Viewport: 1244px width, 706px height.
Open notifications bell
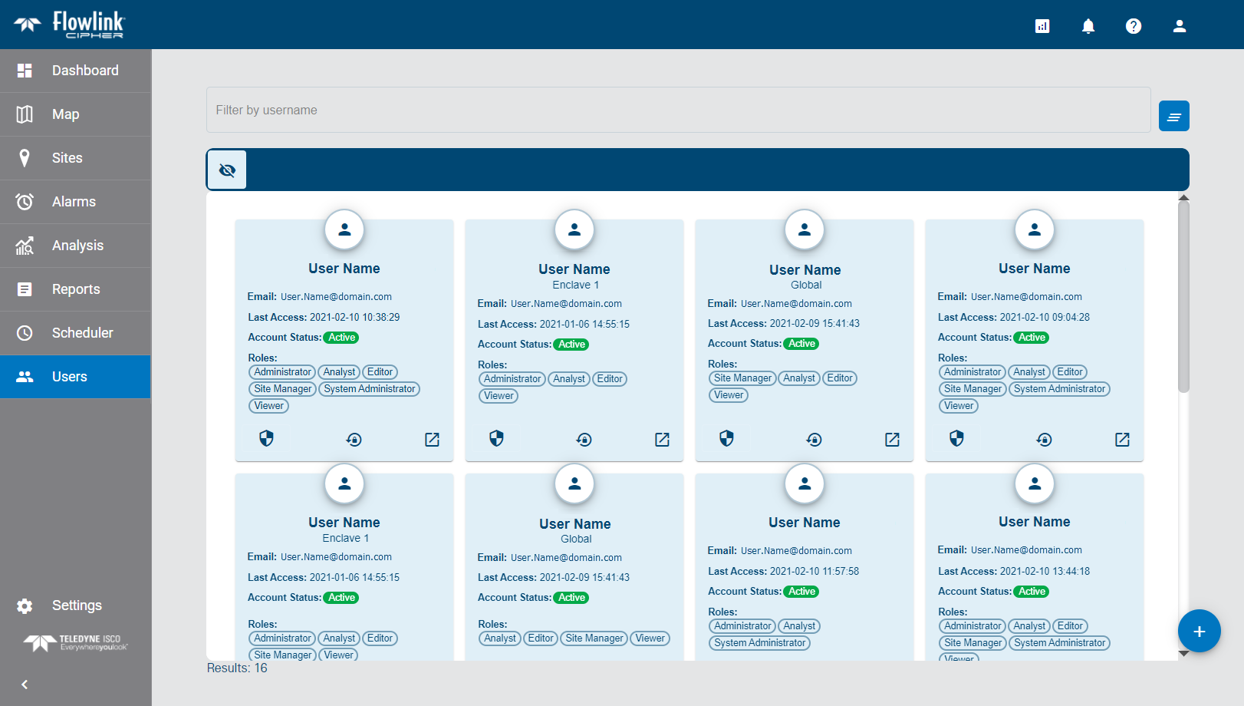1088,26
